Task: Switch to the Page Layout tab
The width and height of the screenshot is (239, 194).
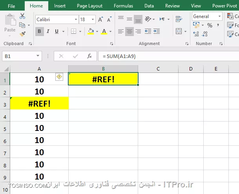Action: [x=89, y=6]
